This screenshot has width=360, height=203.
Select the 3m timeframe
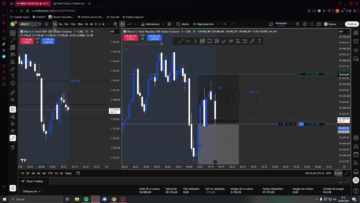tap(60, 24)
